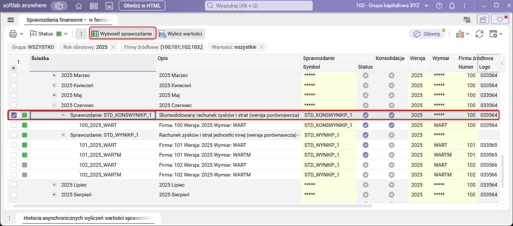Uncheck the selected STD_KONSWYNIKP_1 row checkbox
The width and height of the screenshot is (513, 226).
pos(14,115)
